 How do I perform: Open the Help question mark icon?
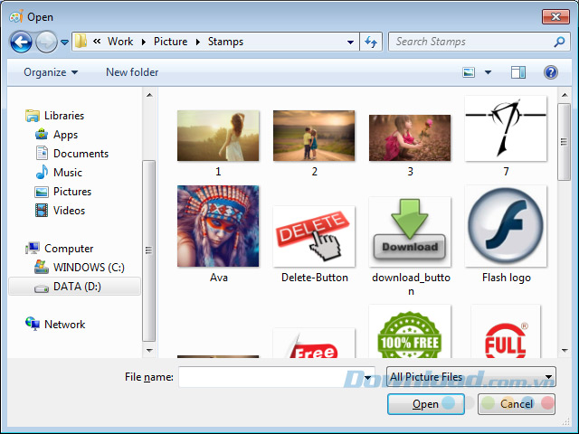550,72
